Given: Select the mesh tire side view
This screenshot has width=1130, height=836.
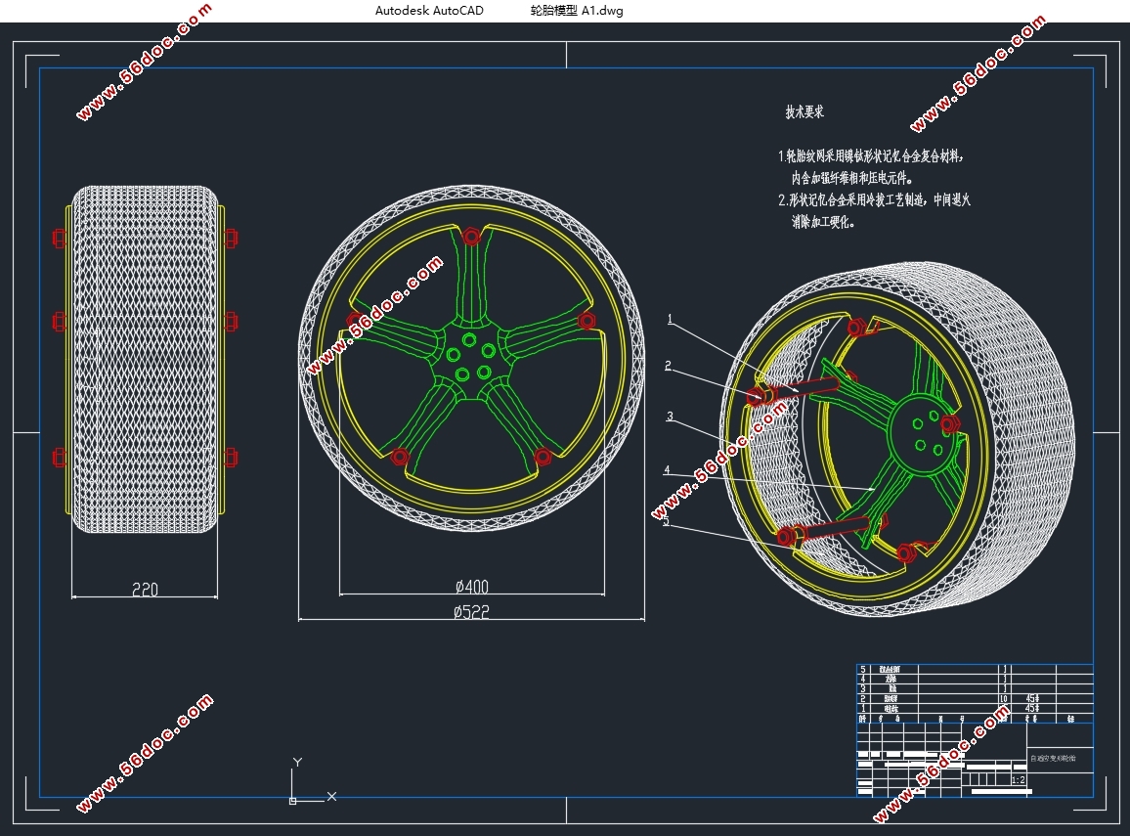Looking at the screenshot, I should point(145,359).
